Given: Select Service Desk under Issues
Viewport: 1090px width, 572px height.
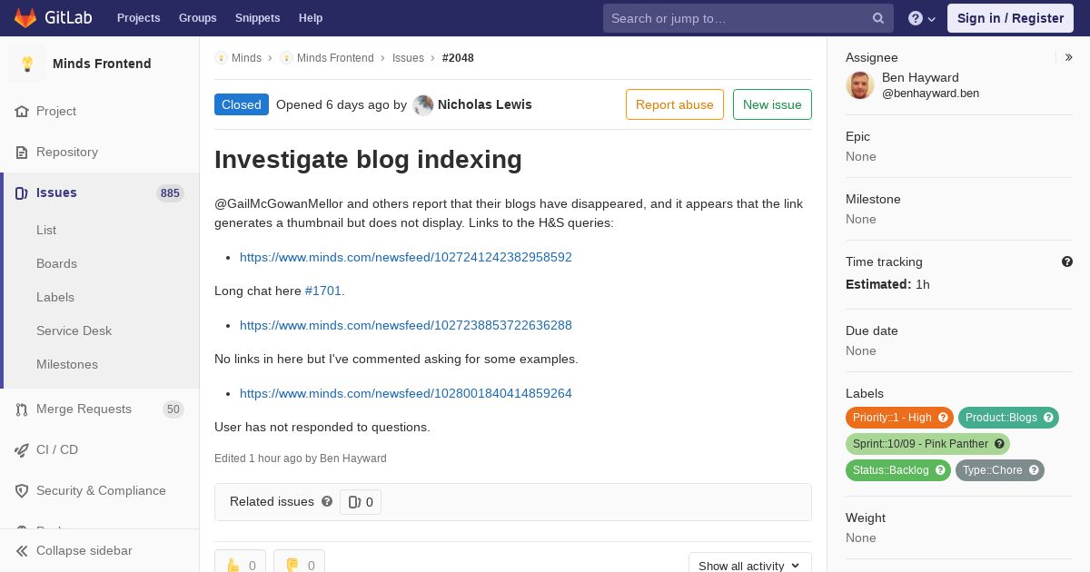Looking at the screenshot, I should point(74,331).
